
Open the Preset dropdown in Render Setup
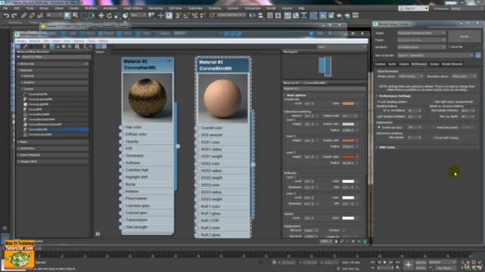tap(421, 40)
